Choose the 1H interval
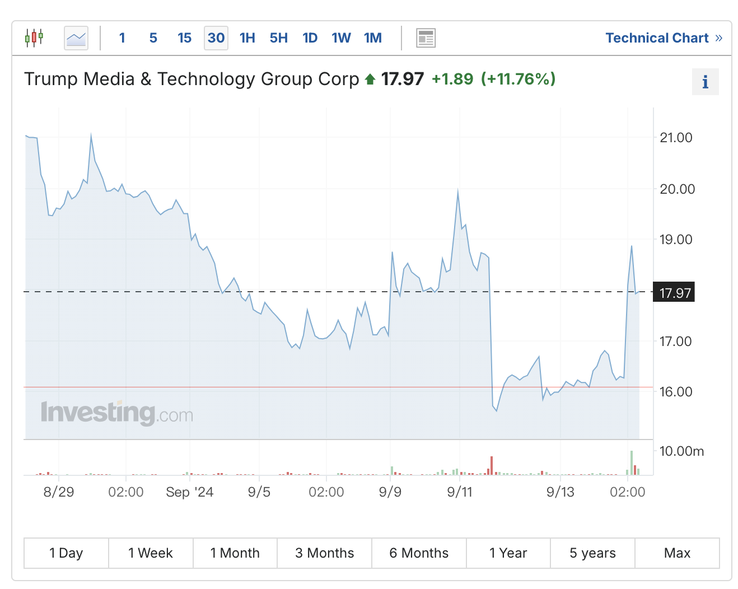Image resolution: width=738 pixels, height=589 pixels. pos(247,38)
